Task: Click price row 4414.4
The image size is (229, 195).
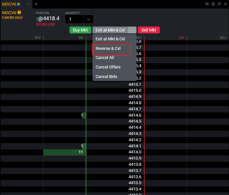Action: (115, 127)
